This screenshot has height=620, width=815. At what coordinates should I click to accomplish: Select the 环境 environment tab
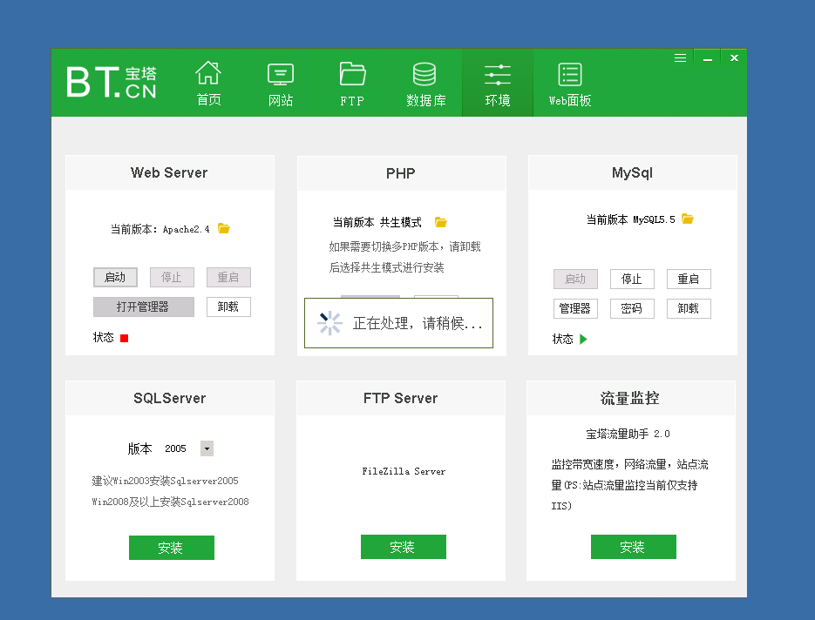498,83
